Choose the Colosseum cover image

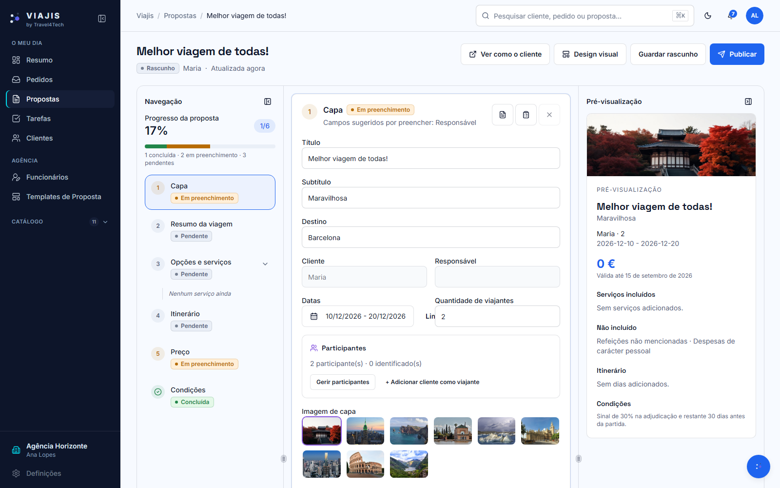(365, 464)
